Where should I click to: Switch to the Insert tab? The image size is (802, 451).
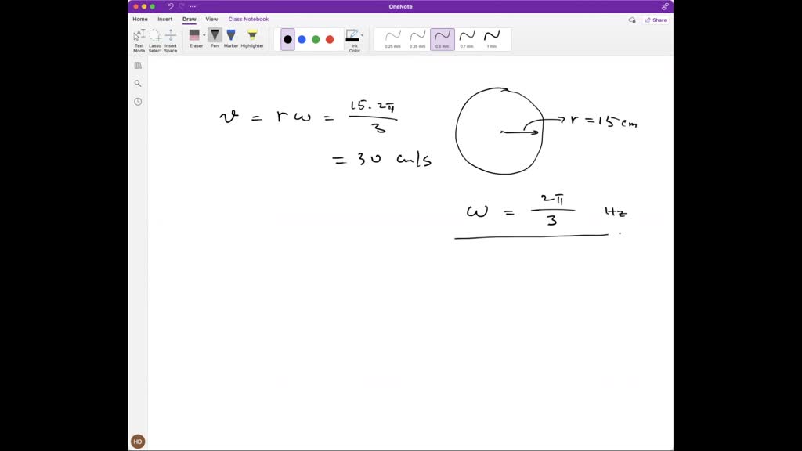click(x=164, y=19)
